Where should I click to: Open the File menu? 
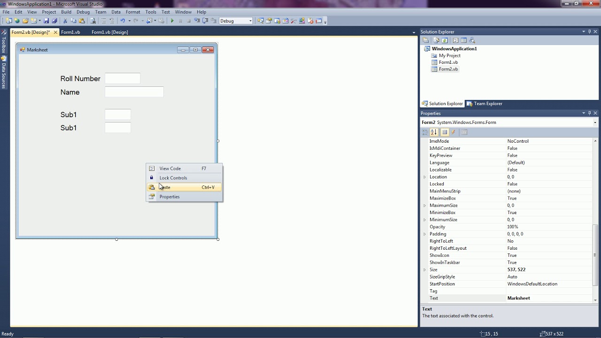(x=6, y=12)
